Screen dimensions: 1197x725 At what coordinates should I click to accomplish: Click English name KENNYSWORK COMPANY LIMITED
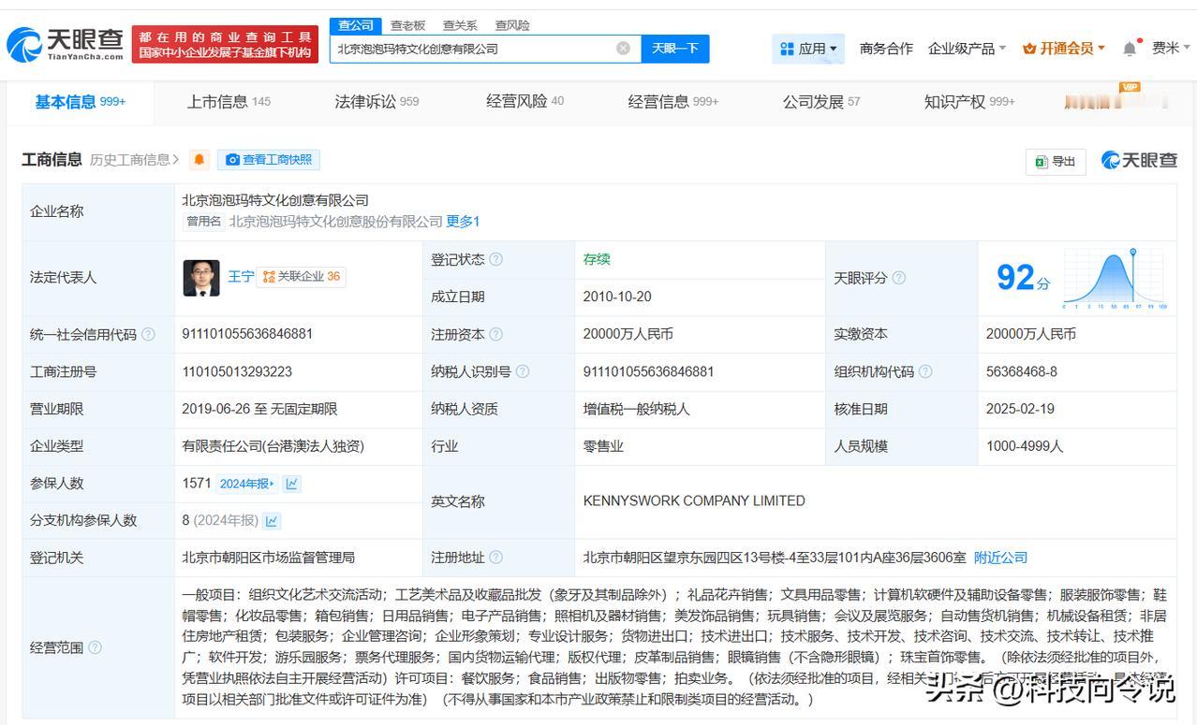coord(694,501)
